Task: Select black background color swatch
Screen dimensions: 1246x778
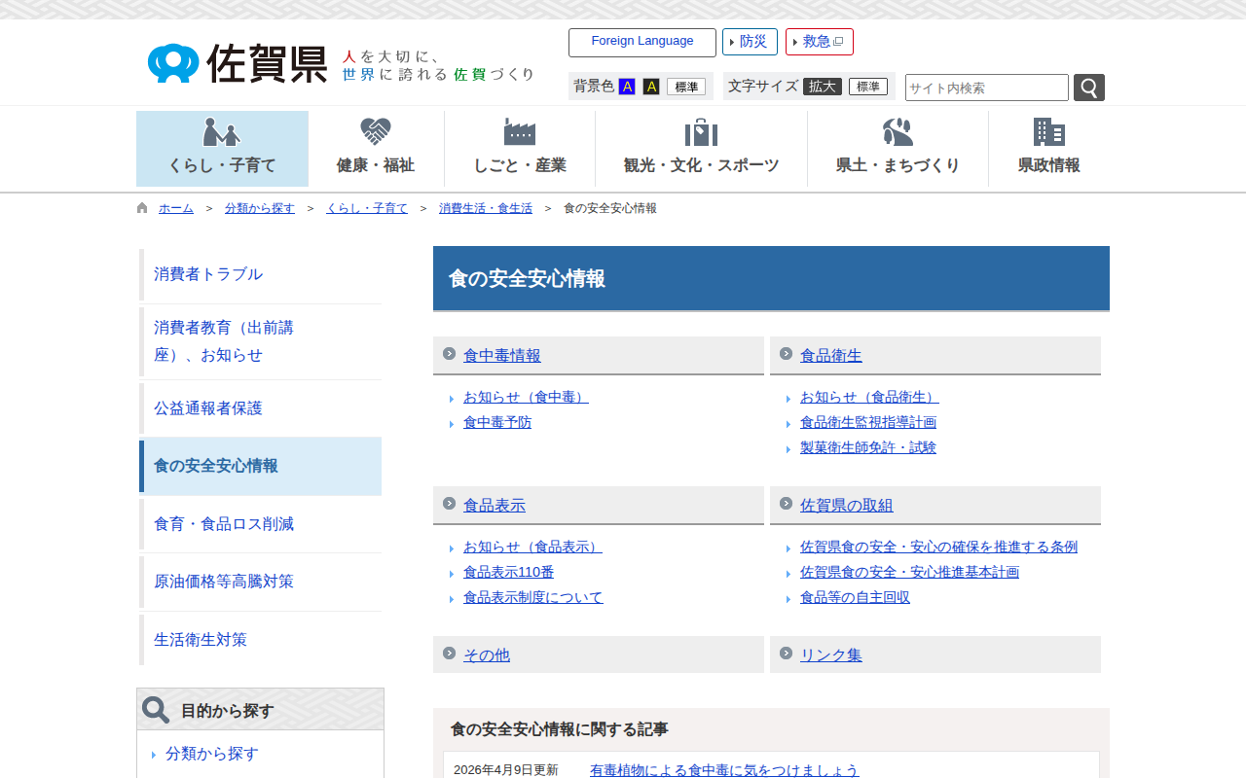Action: (651, 87)
